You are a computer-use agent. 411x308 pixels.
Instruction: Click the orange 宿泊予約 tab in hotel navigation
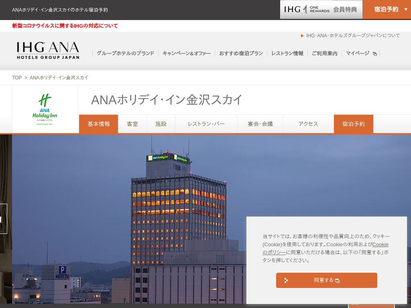pyautogui.click(x=354, y=124)
